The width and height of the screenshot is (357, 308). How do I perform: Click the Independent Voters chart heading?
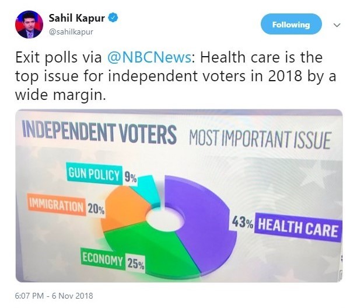[100, 133]
